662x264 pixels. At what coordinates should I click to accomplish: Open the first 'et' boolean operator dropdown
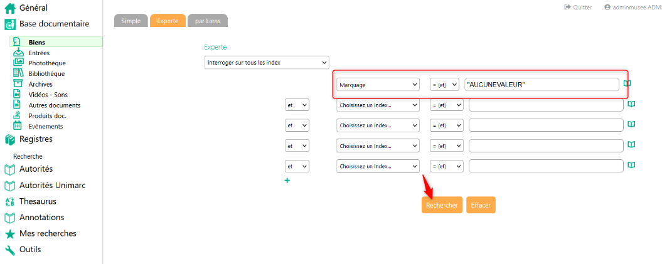point(297,105)
